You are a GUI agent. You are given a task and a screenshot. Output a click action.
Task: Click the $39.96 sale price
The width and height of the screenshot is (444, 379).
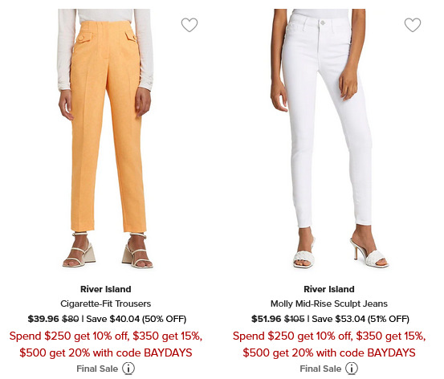coord(43,319)
